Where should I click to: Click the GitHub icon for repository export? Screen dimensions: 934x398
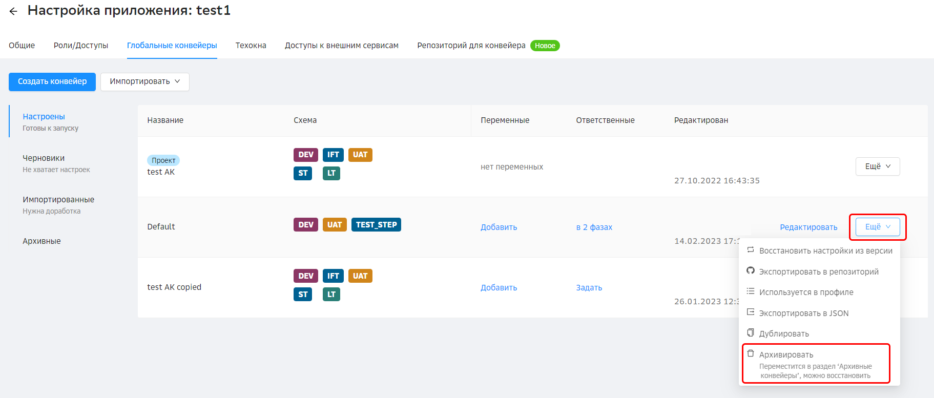pyautogui.click(x=751, y=271)
